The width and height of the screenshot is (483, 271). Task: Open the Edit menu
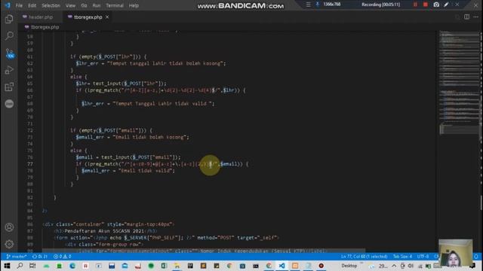pos(32,5)
